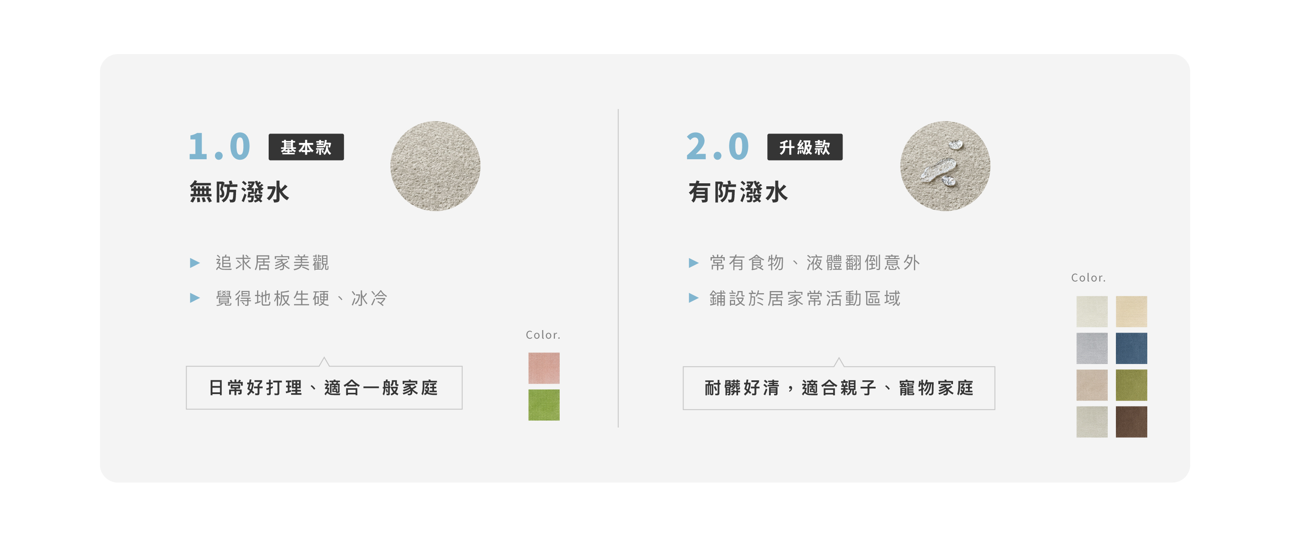Click the arrow bullet before 覺得地板生硬、冰冷
This screenshot has height=537, width=1290.
195,298
